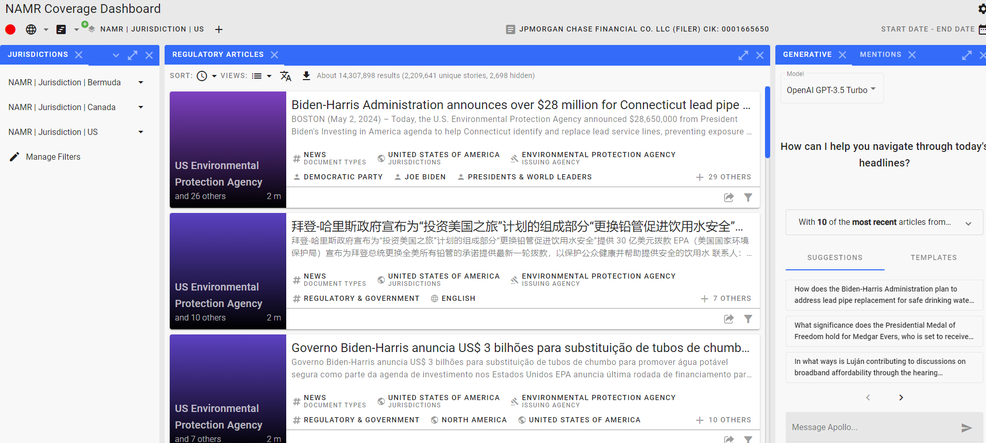Open settings gear at top right
The width and height of the screenshot is (986, 443).
pos(982,9)
